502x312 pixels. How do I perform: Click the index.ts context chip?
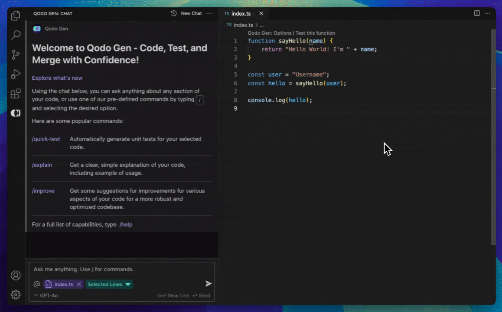click(63, 284)
